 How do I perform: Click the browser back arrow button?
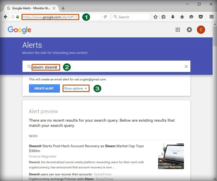coord(5,17)
